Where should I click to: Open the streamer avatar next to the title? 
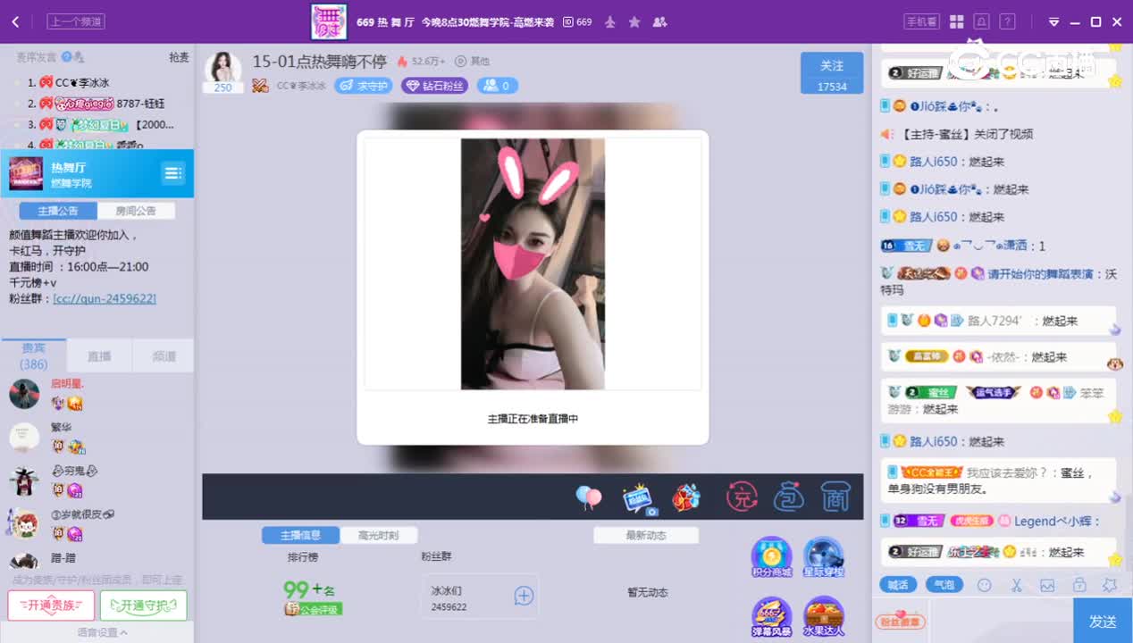[222, 67]
